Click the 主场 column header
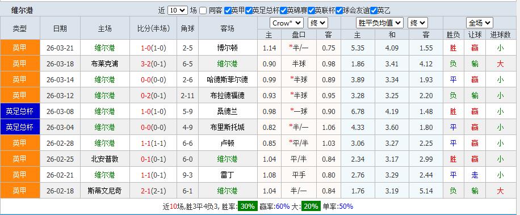Screen dimensions: 520x215 point(104,28)
